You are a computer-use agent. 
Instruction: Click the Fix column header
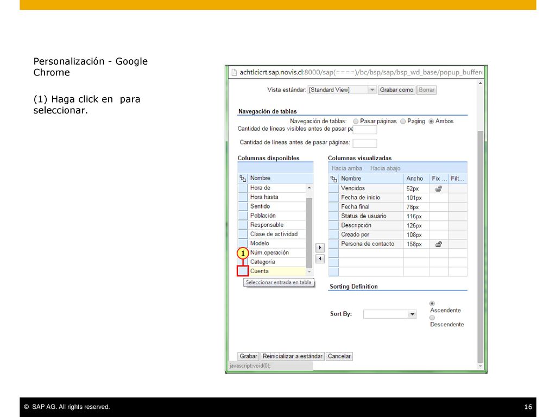(x=439, y=179)
